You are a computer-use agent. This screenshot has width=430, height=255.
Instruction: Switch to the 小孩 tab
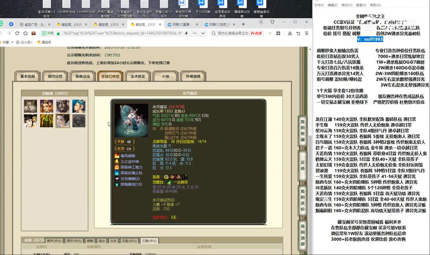165,76
